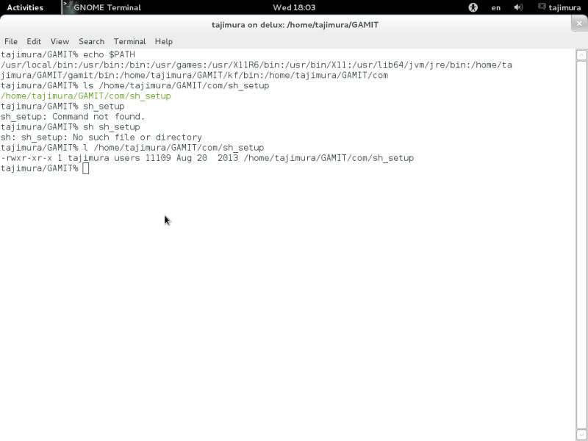Open the tajimura user menu
This screenshot has height=441, width=588.
point(563,7)
